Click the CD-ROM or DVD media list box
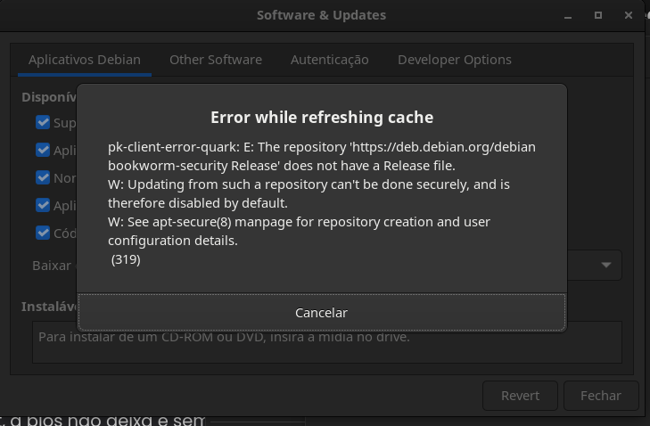 point(326,347)
